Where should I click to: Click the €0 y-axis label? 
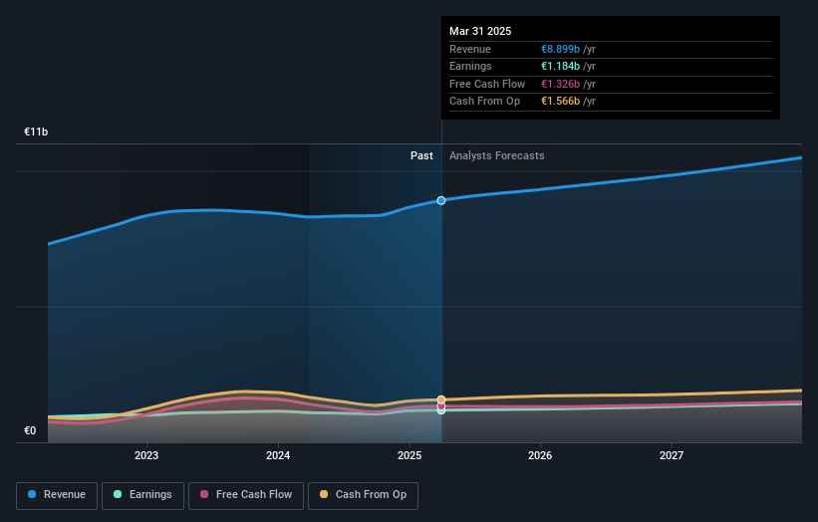pos(30,430)
